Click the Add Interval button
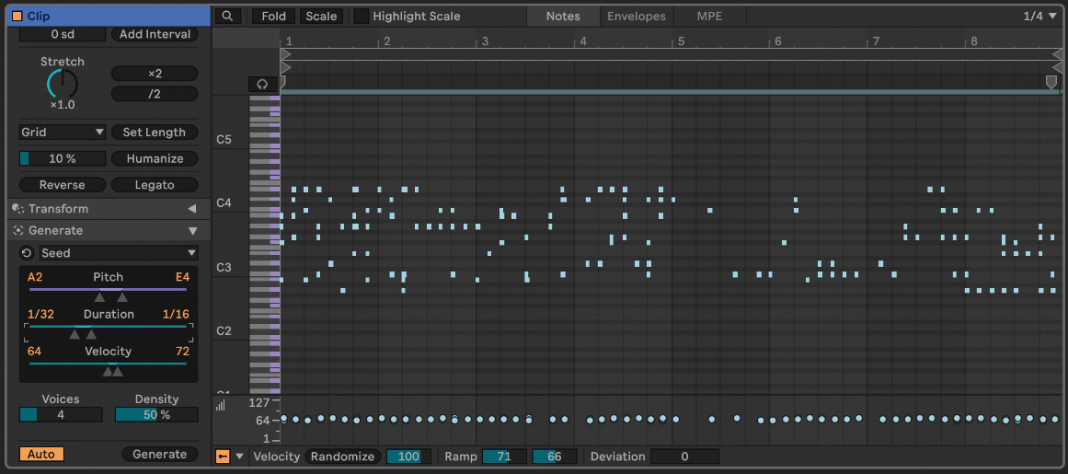This screenshot has height=474, width=1068. tap(155, 34)
